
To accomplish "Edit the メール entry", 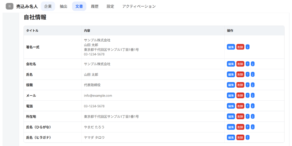I will pyautogui.click(x=231, y=96).
